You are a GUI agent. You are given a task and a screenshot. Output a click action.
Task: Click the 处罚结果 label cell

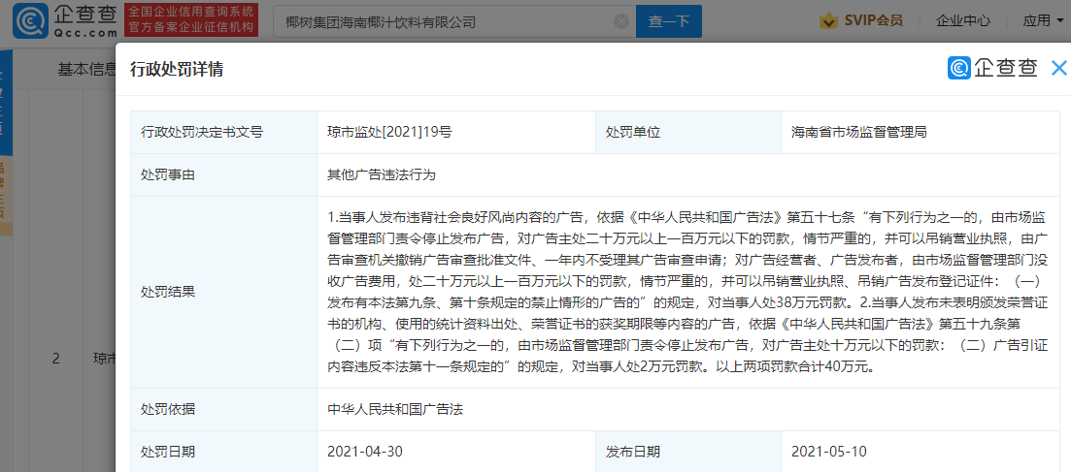223,293
